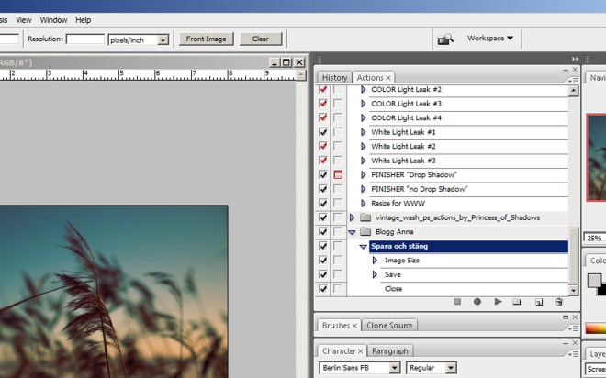Delete the action using the trash icon
Screen dimensions: 606x378
(558, 302)
